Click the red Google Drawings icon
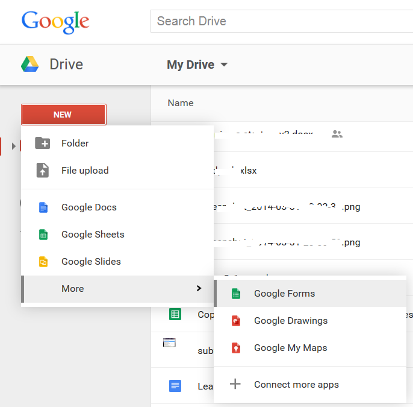This screenshot has width=413, height=407. (236, 321)
